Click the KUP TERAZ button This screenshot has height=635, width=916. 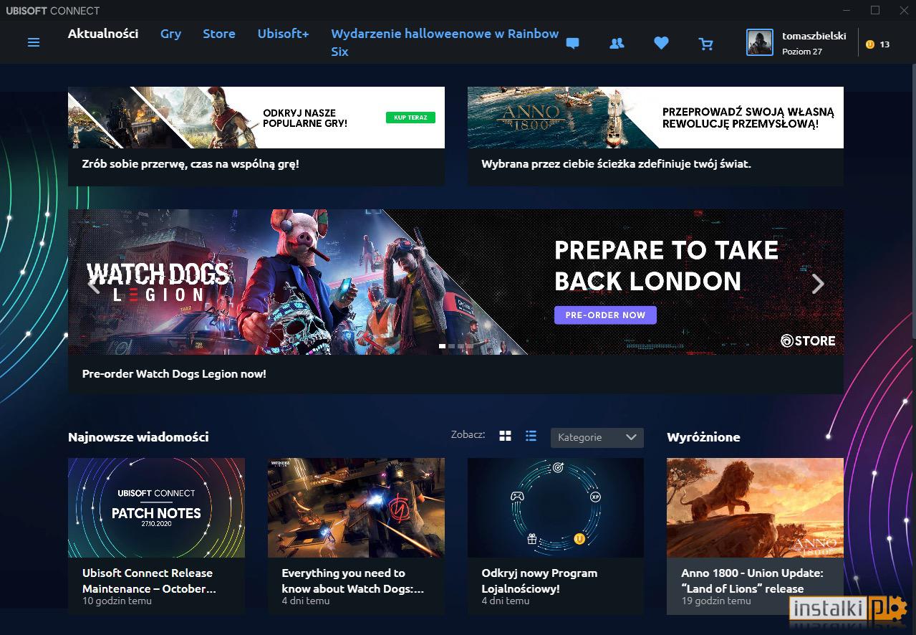(410, 118)
